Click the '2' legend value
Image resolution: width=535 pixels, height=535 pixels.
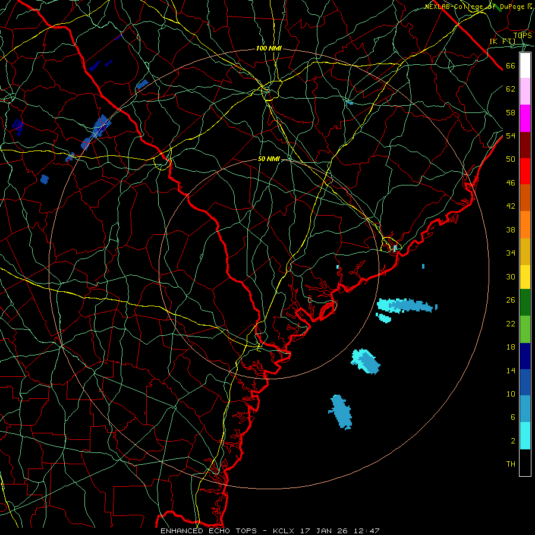(512, 440)
